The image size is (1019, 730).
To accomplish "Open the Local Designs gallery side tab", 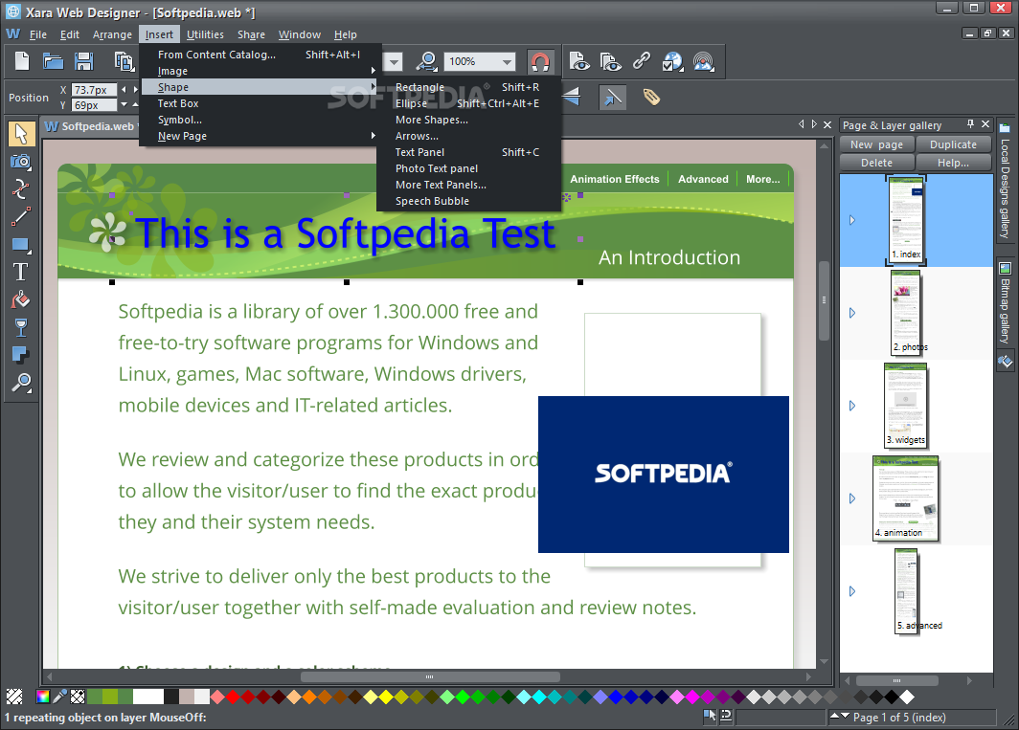I will click(x=1005, y=181).
